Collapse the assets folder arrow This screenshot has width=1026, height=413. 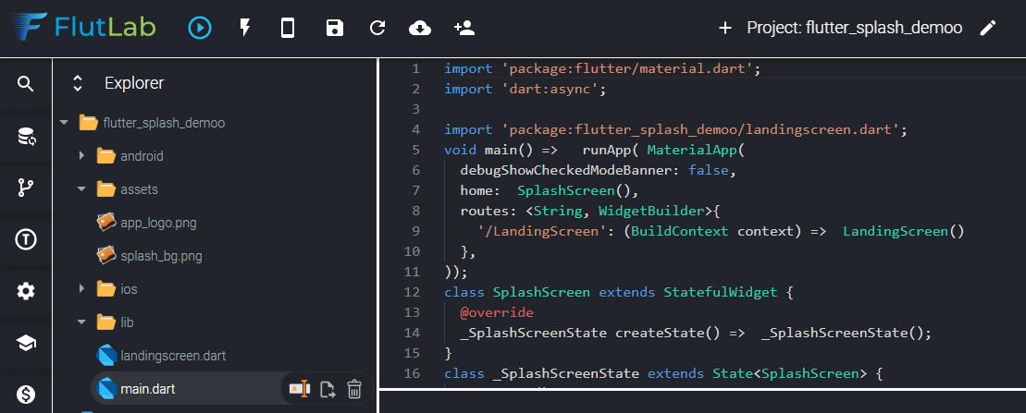coord(81,189)
